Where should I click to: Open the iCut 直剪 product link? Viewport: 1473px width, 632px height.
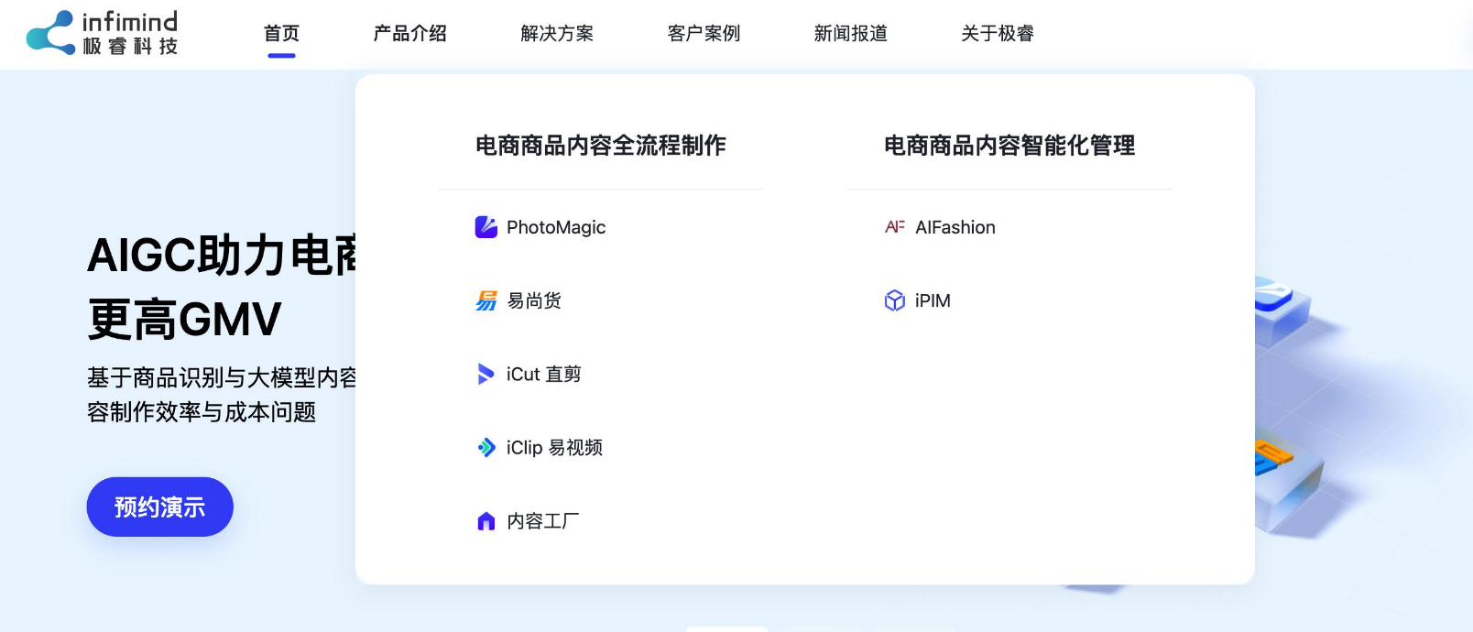544,374
